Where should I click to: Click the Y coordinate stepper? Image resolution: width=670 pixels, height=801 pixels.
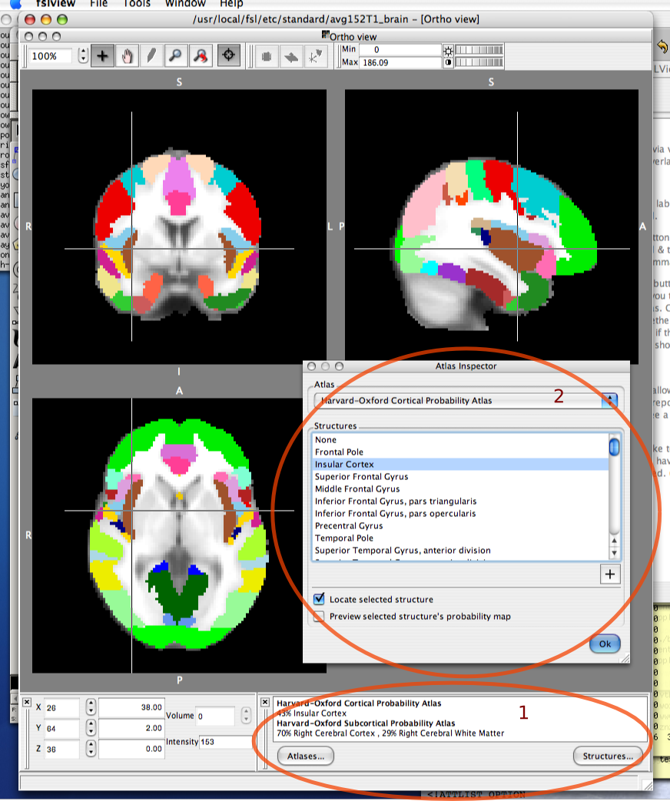pos(91,729)
